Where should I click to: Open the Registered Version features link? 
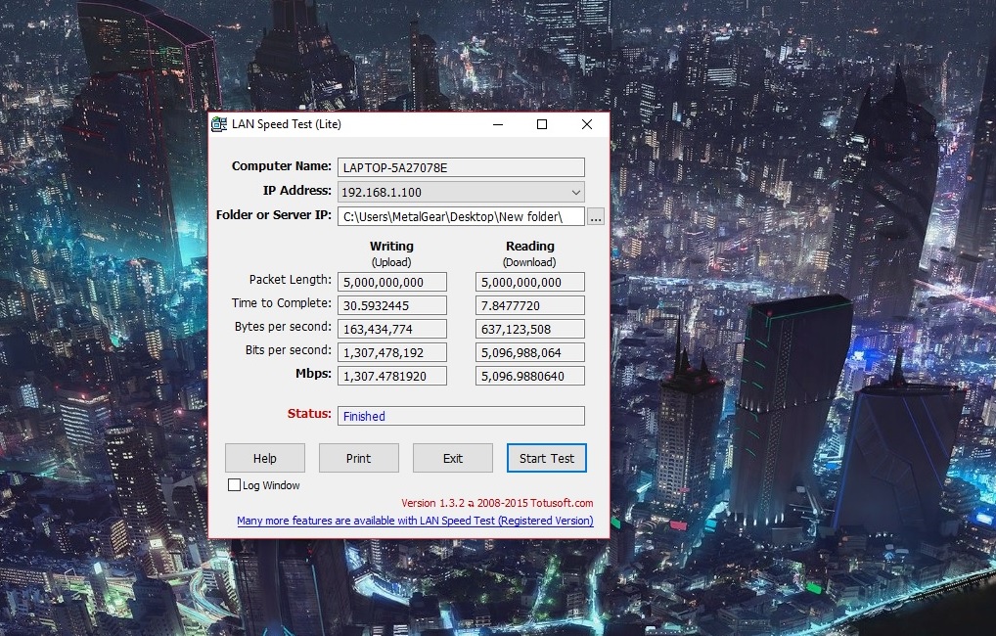click(x=415, y=522)
